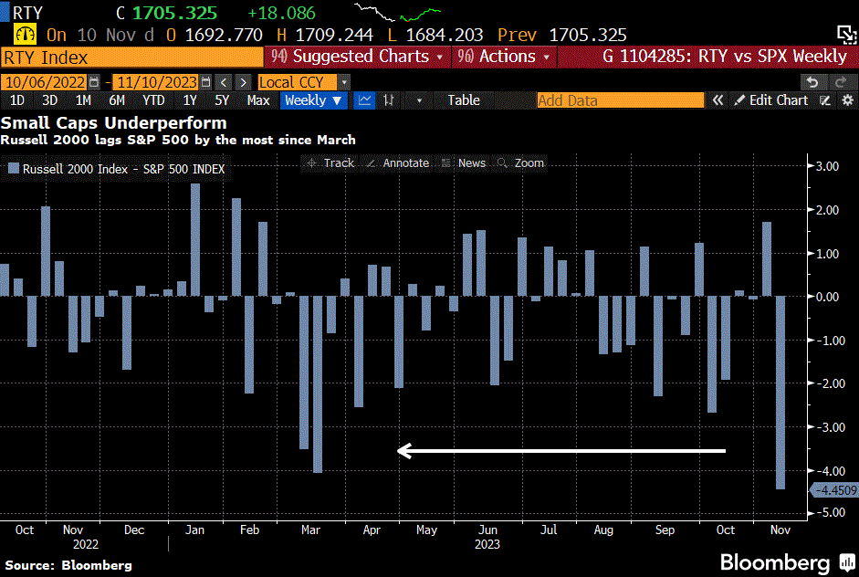859x577 pixels.
Task: Click the RTY Index security field
Action: pyautogui.click(x=131, y=57)
